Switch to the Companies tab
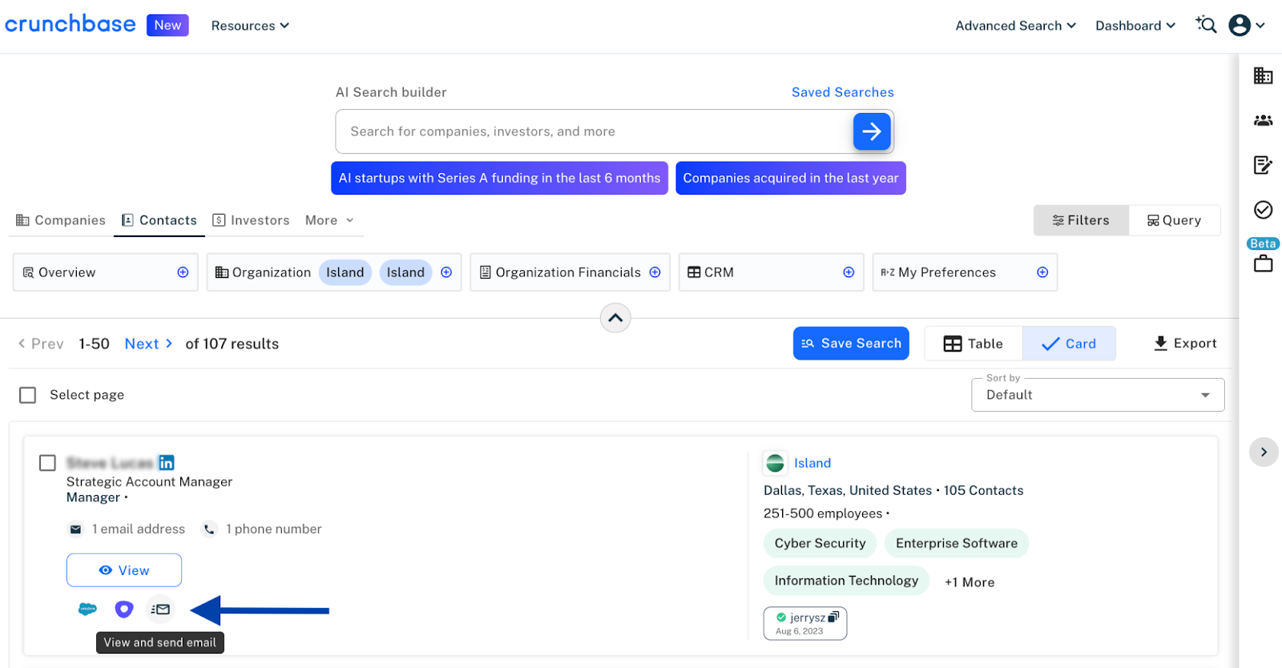This screenshot has width=1282, height=668. pos(61,220)
